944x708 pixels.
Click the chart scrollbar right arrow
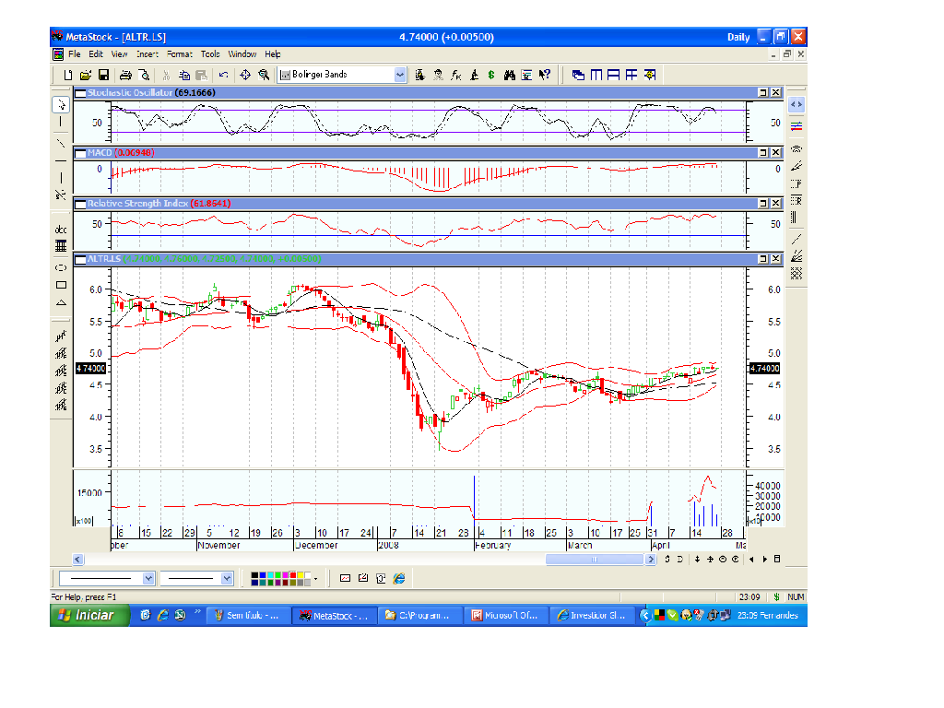tap(651, 560)
